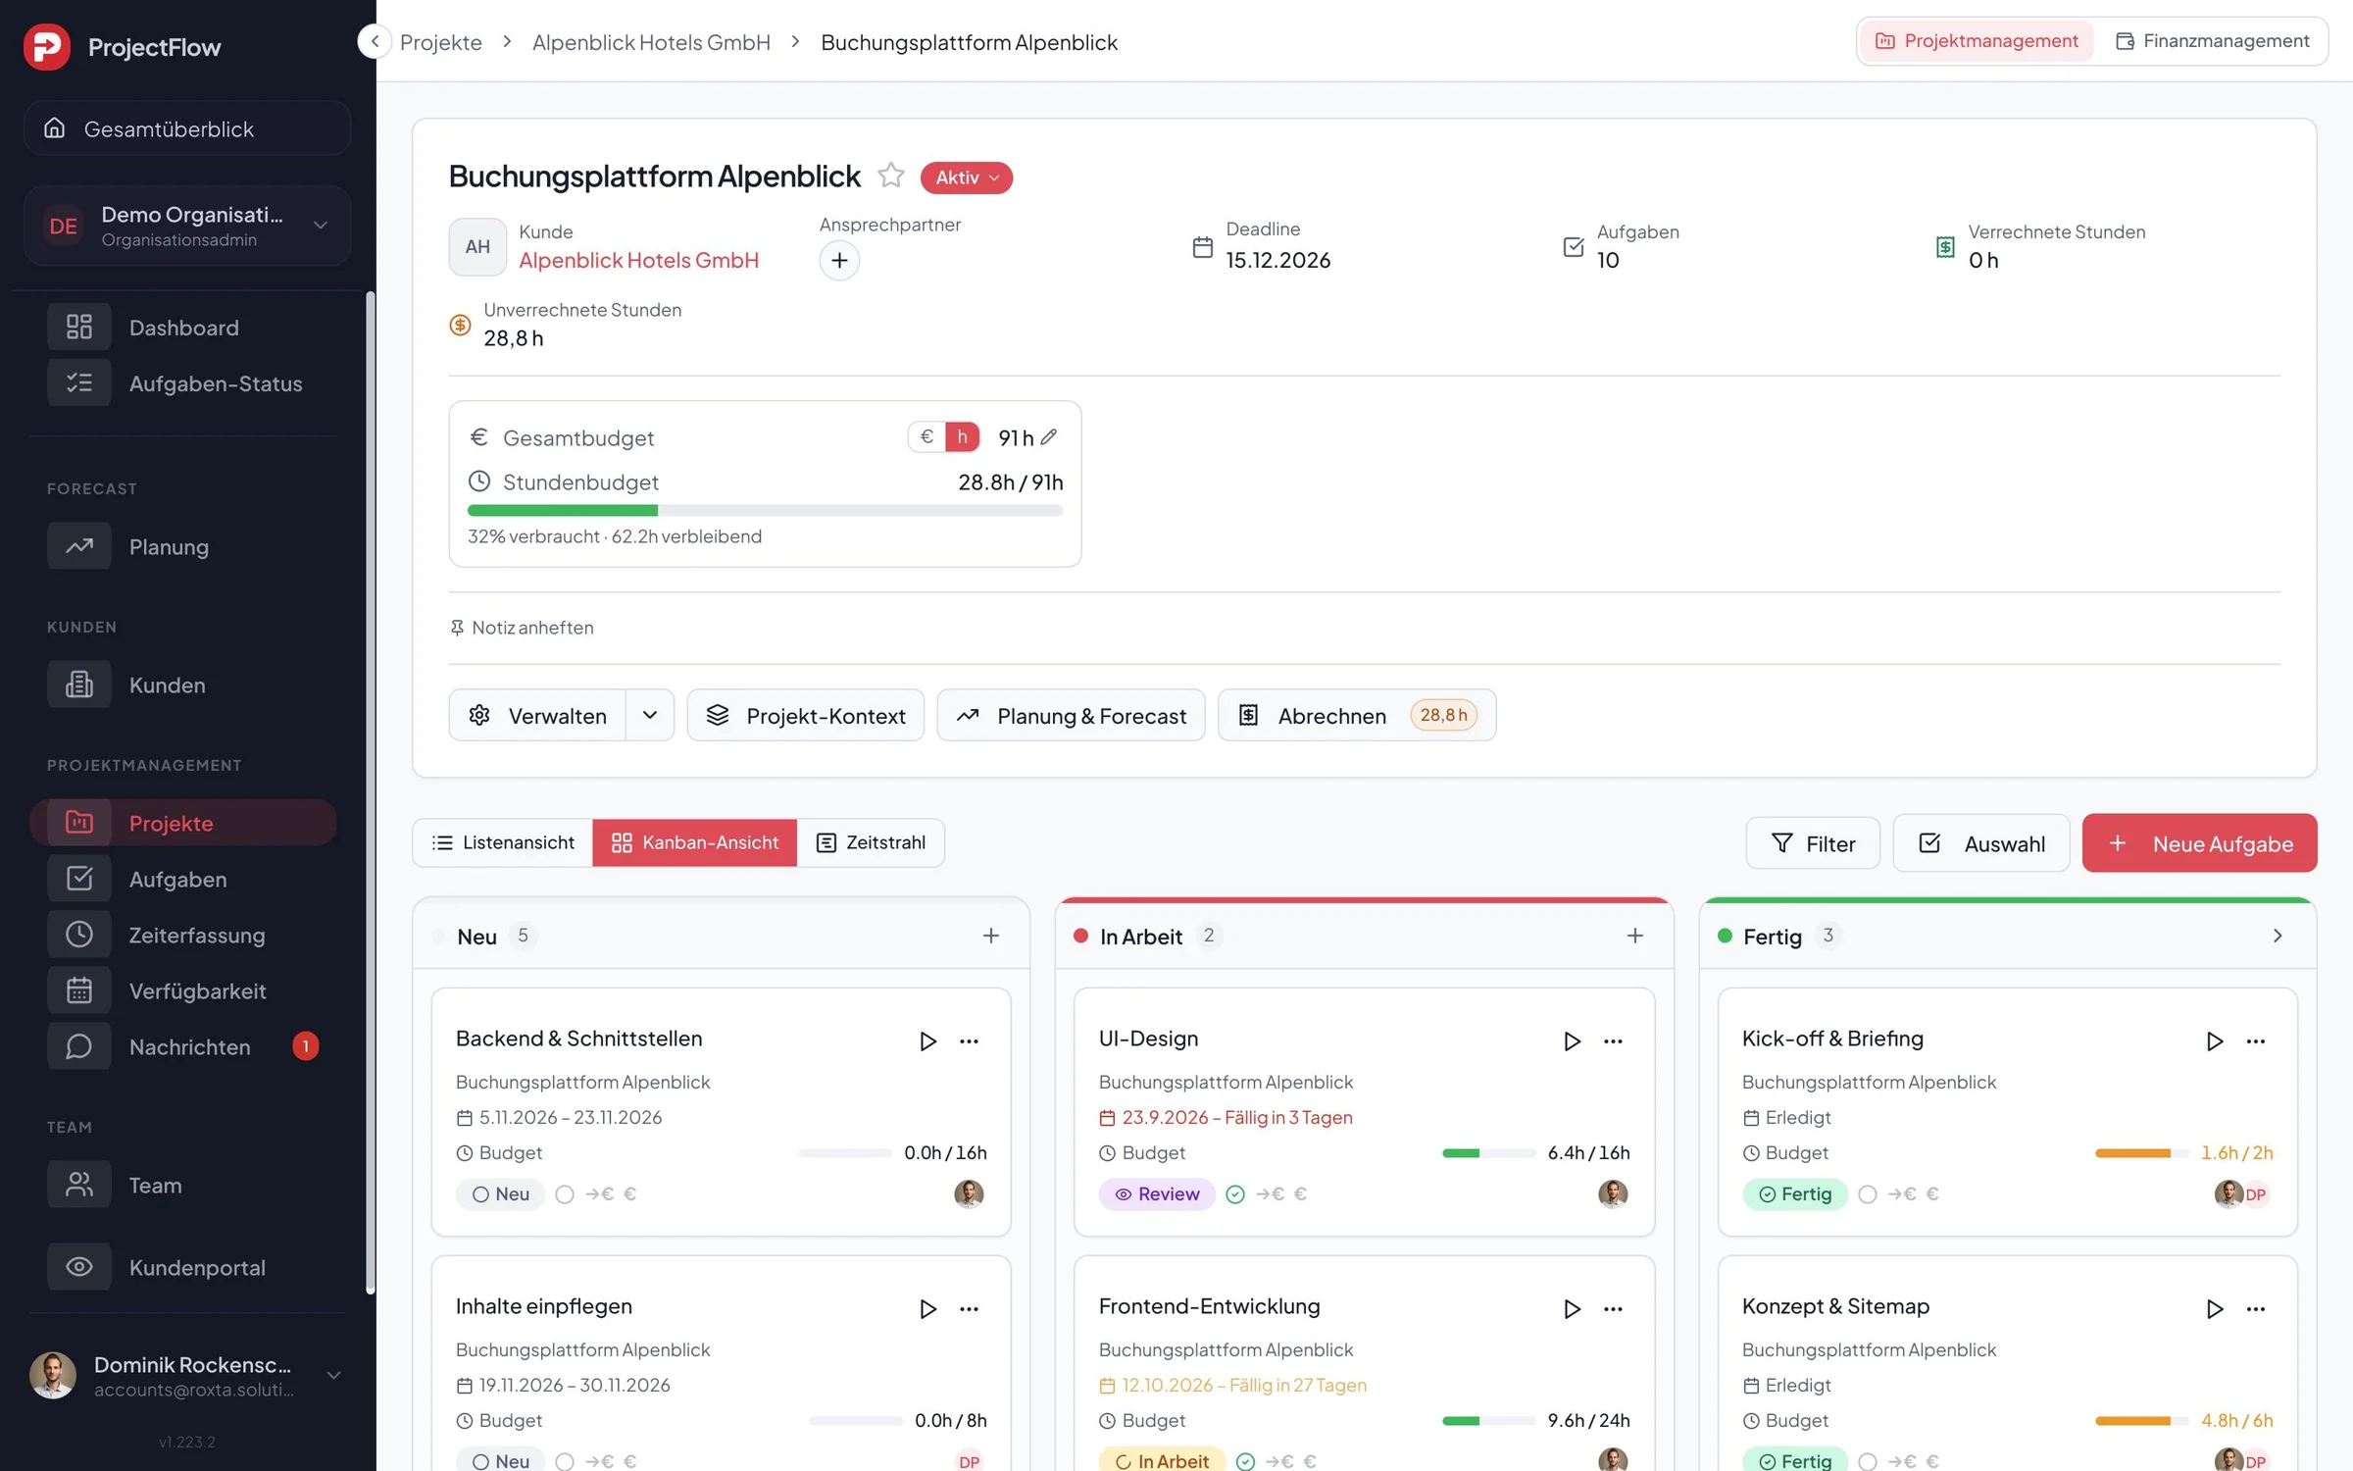Click the Abrechnen button
The width and height of the screenshot is (2353, 1471).
coord(1357,715)
